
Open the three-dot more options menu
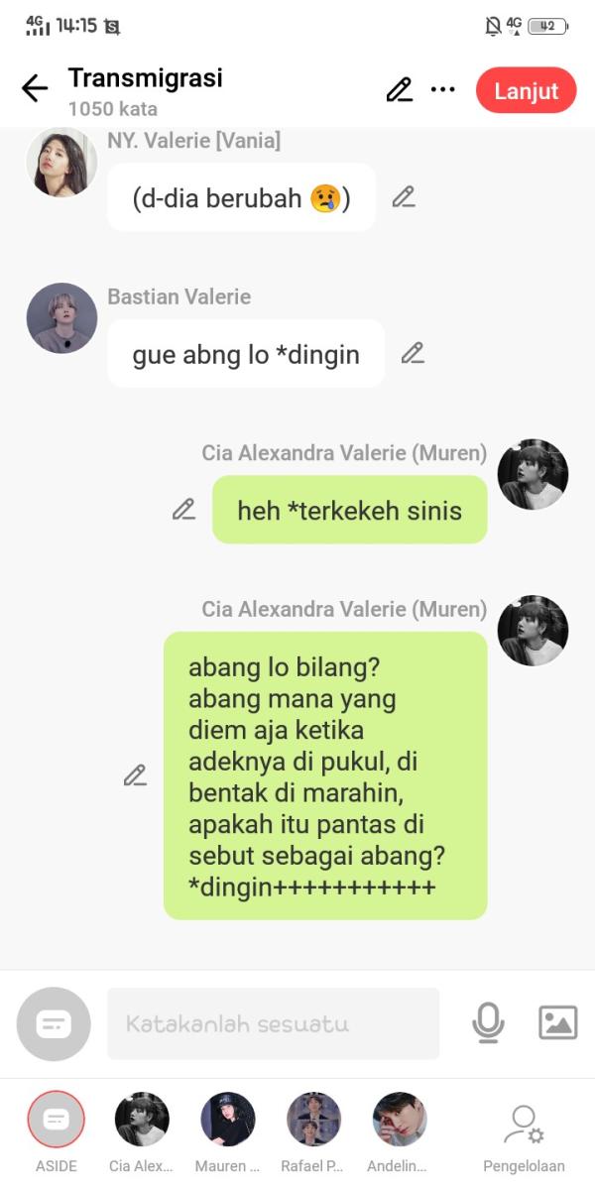443,89
